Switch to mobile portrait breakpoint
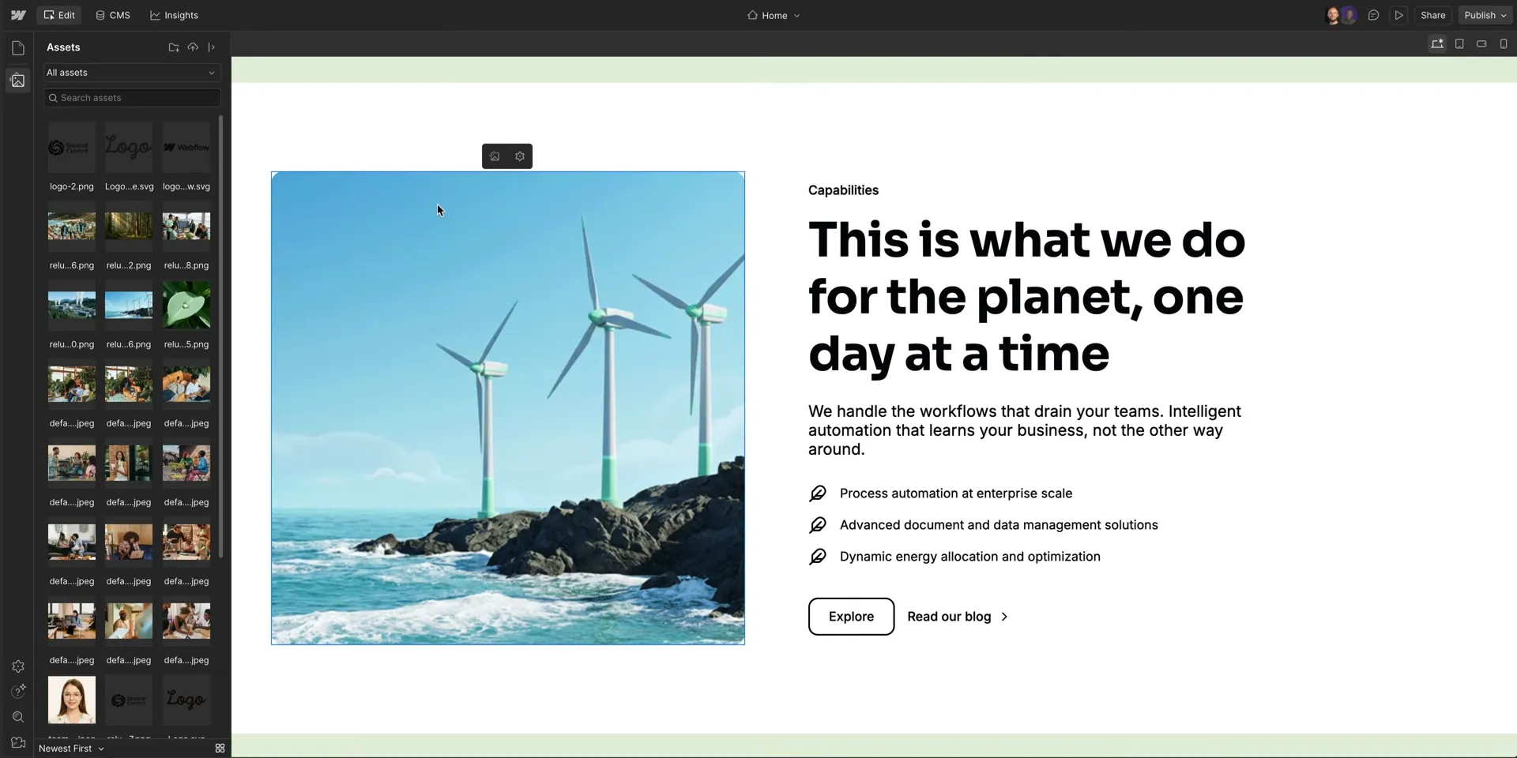Image resolution: width=1517 pixels, height=758 pixels. click(1504, 44)
